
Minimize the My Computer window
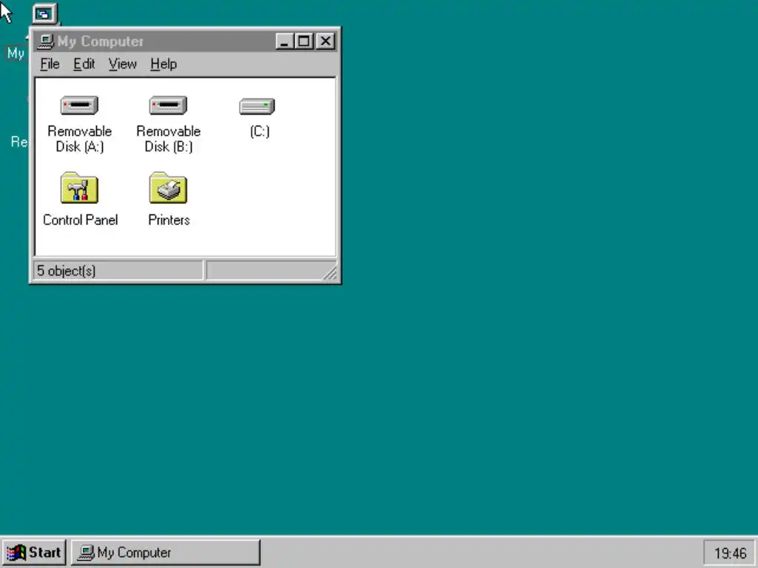(285, 41)
